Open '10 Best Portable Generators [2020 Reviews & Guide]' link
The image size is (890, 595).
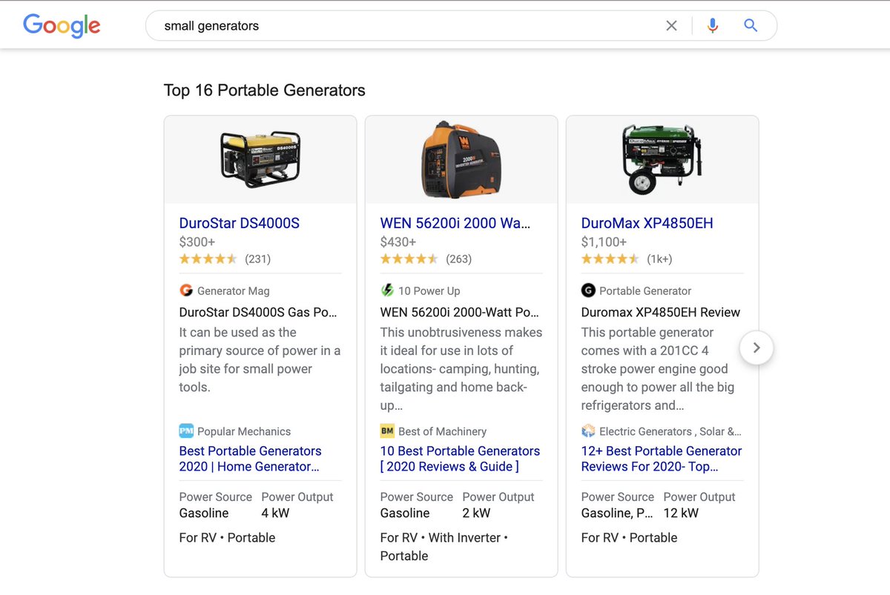[x=461, y=459]
